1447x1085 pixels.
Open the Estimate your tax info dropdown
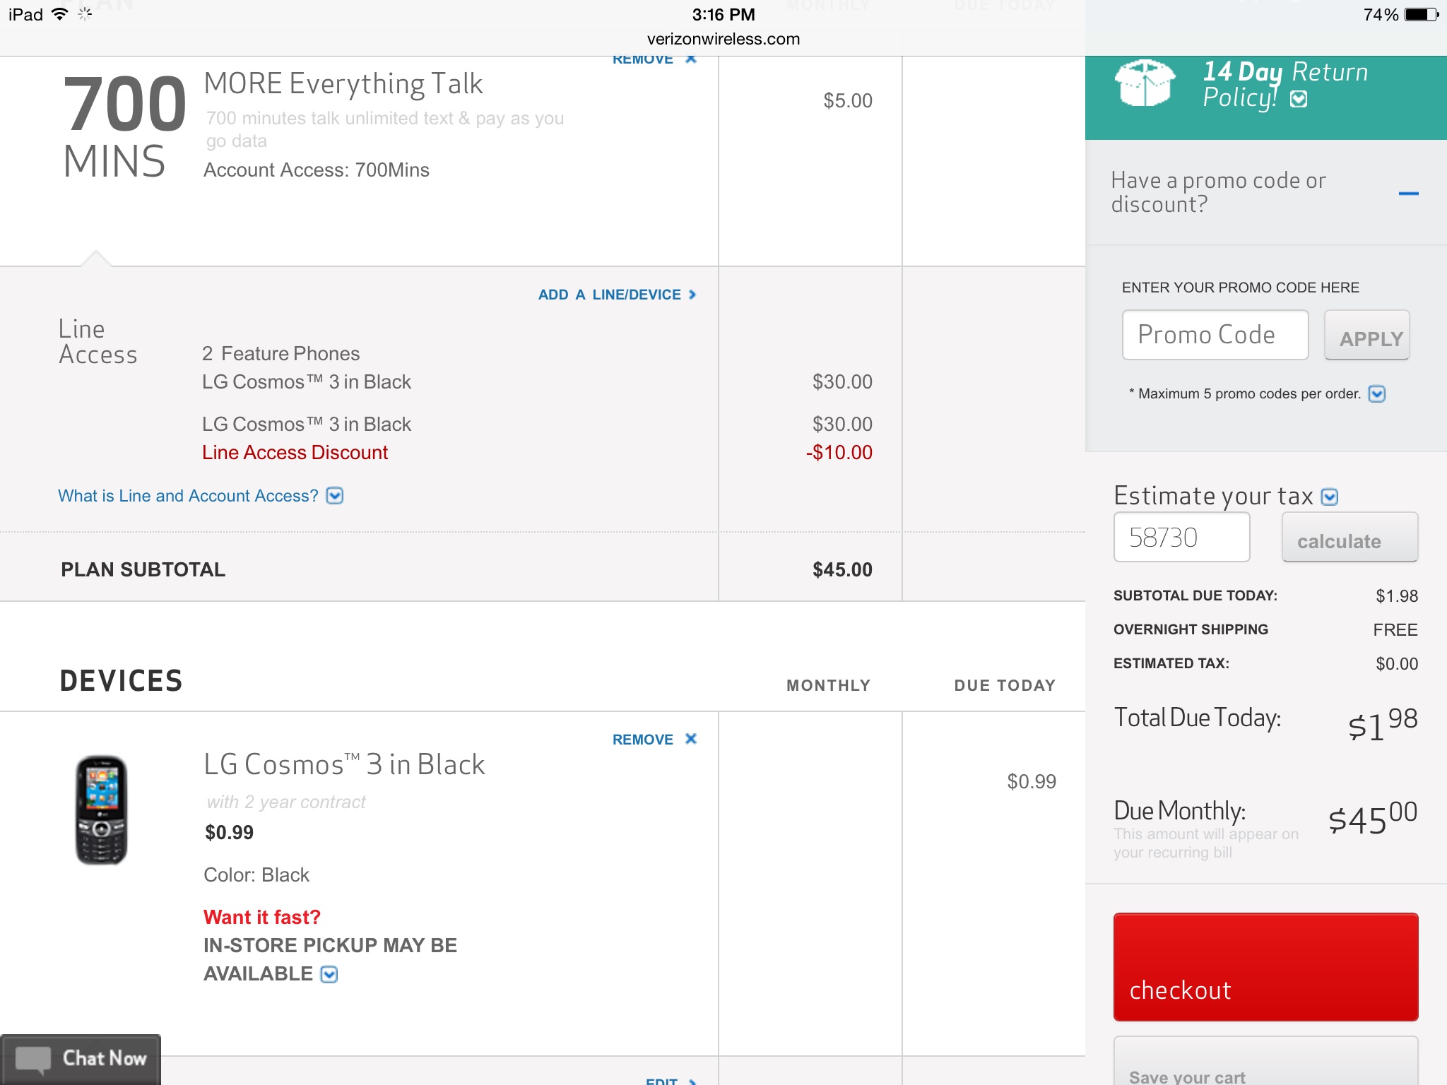1330,497
